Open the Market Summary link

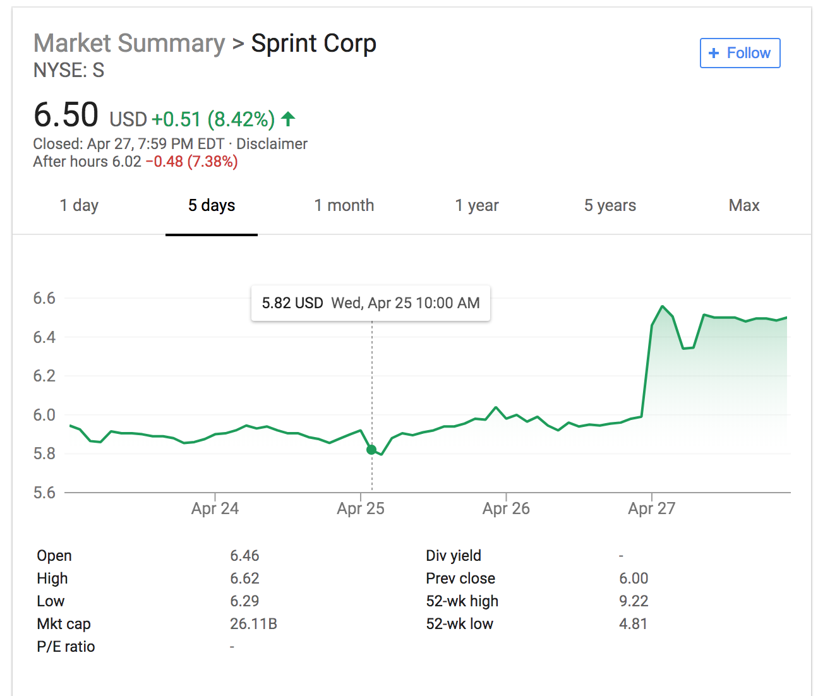[129, 44]
